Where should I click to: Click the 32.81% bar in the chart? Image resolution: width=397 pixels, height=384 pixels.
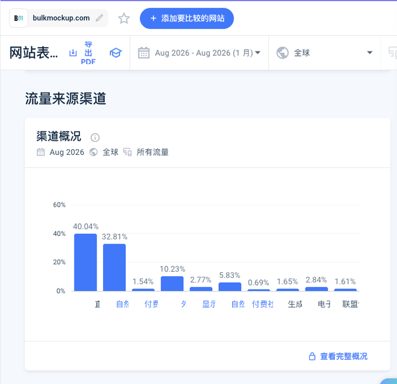[x=115, y=267]
